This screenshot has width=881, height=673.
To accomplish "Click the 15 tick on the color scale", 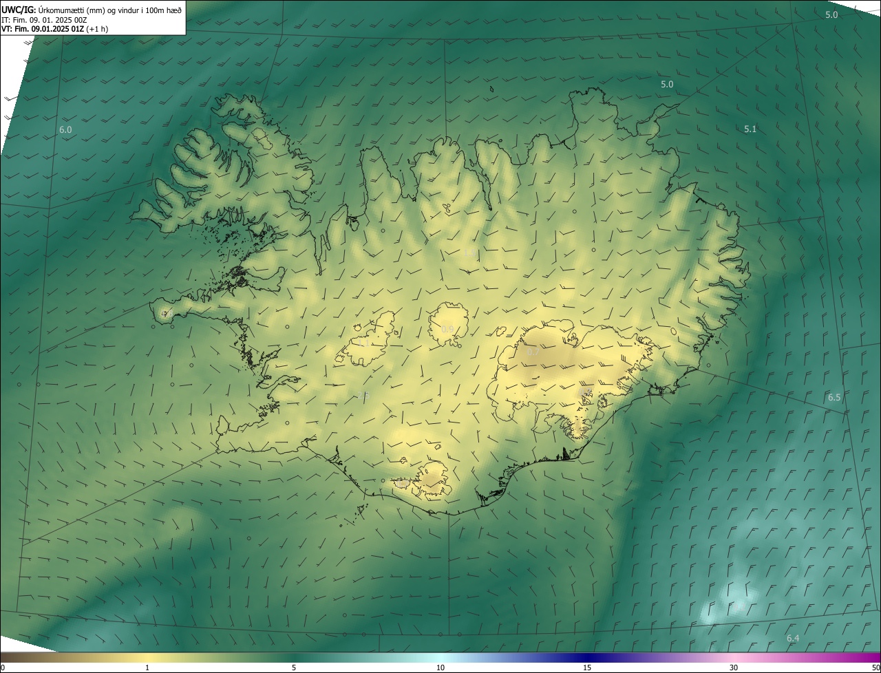I will (x=587, y=667).
